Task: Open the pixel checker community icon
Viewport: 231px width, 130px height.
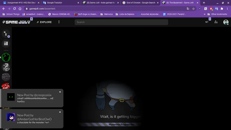Action: (6, 67)
